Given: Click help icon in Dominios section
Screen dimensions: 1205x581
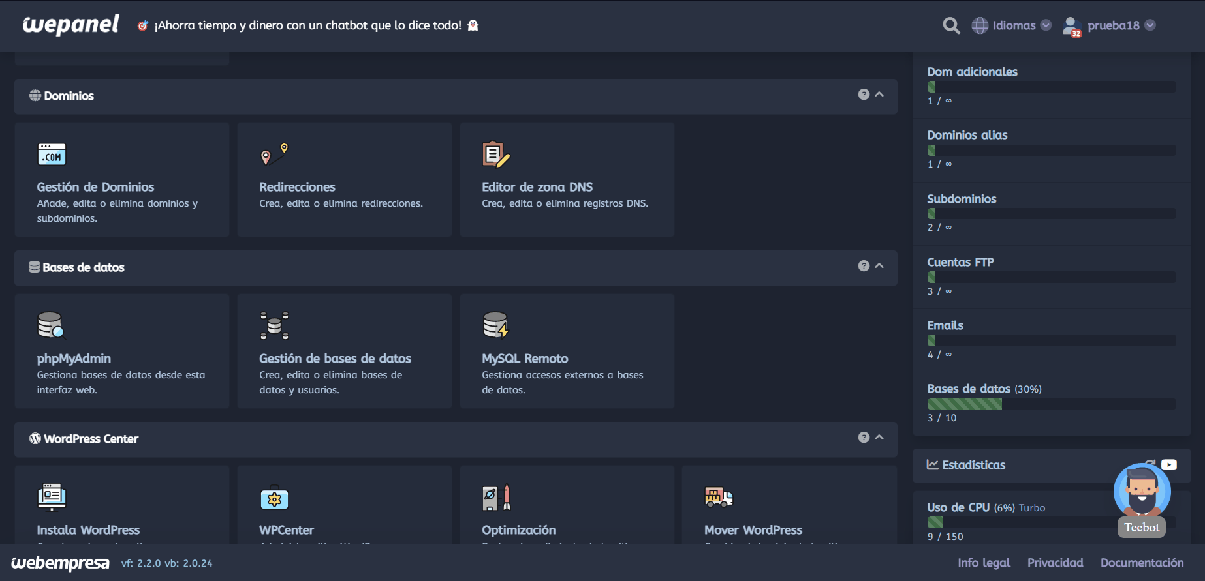Looking at the screenshot, I should [x=864, y=95].
